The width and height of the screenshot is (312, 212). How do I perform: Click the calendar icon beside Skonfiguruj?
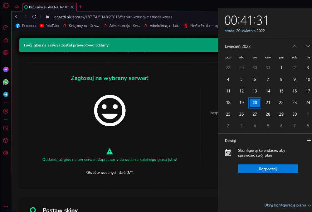coord(228,153)
